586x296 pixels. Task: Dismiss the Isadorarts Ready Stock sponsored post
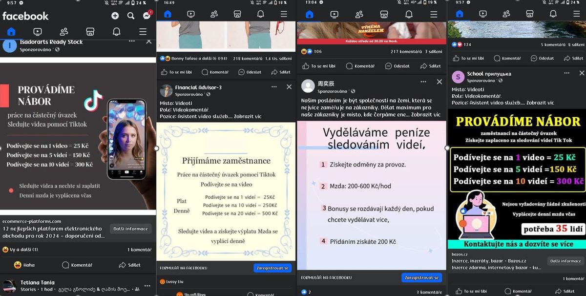149,42
